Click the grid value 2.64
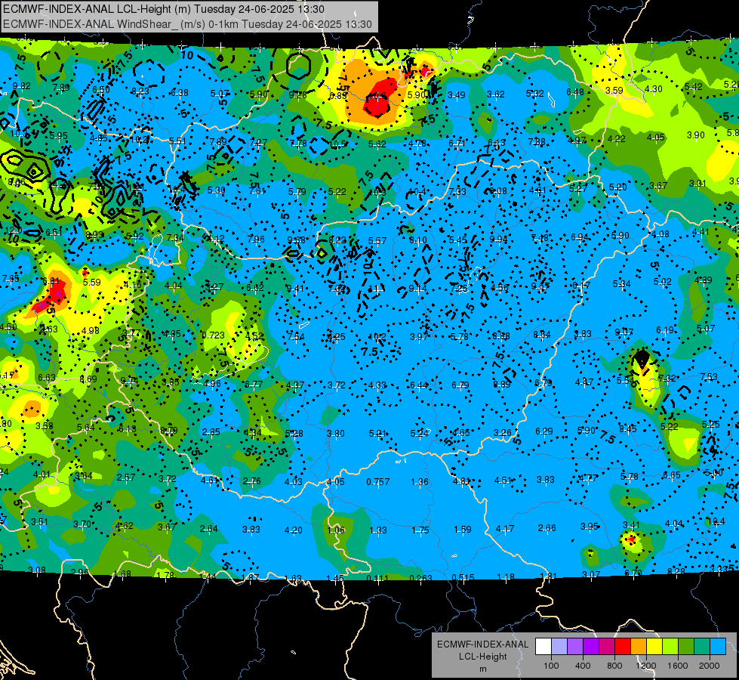Viewport: 739px width, 680px height. click(x=209, y=529)
